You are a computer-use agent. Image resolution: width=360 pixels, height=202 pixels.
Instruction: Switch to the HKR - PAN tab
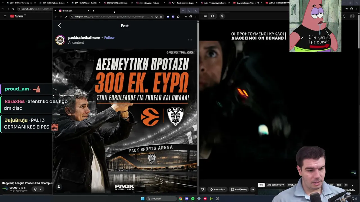(53, 3)
